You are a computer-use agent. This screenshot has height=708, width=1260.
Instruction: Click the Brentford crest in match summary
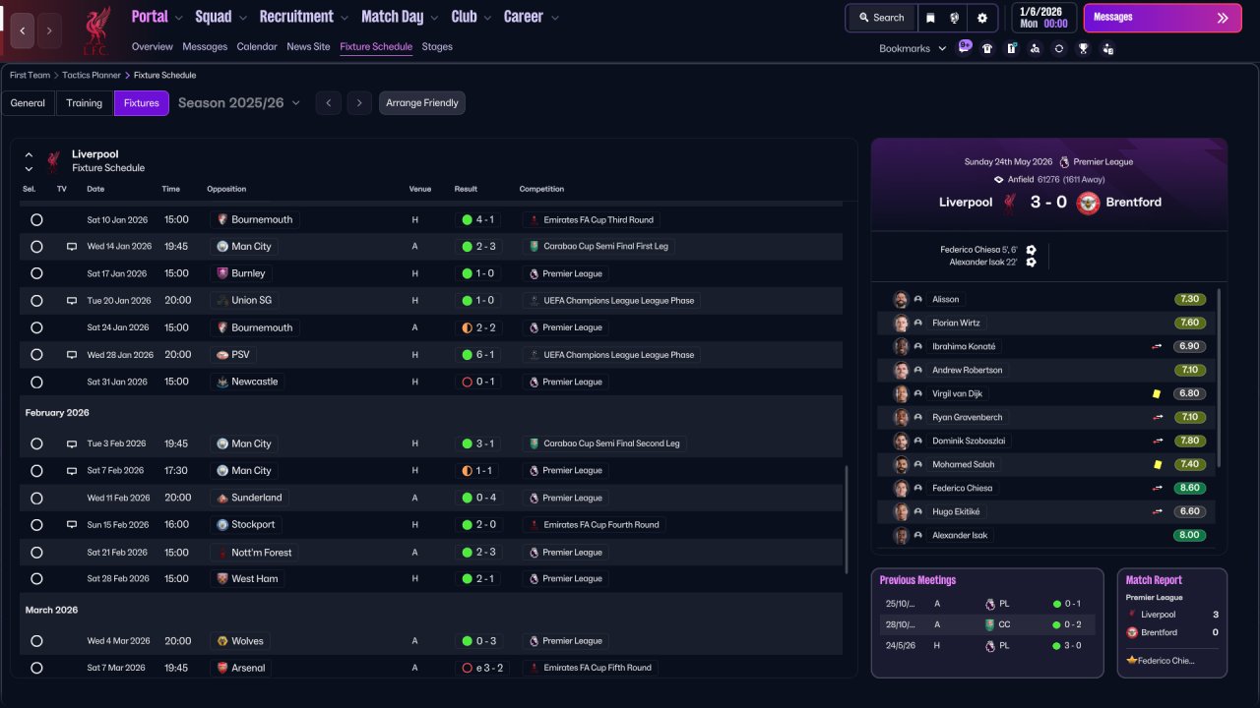tap(1088, 203)
